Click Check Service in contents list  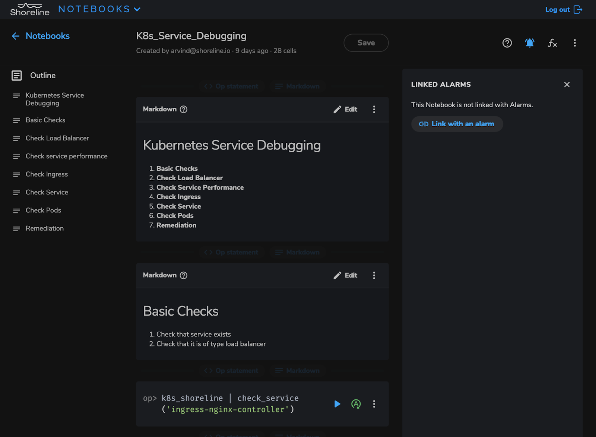178,206
